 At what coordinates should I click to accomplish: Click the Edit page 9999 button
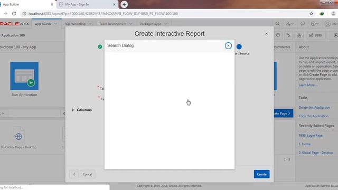pyautogui.click(x=315, y=35)
